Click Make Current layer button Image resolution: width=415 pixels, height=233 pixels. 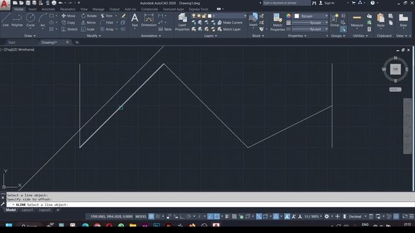coord(230,23)
